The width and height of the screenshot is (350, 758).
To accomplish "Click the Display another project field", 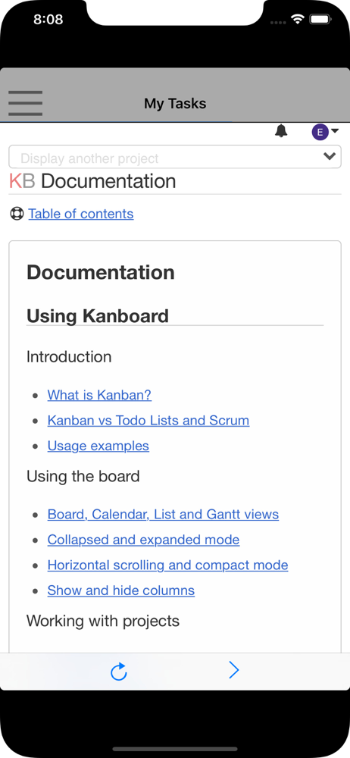I will 175,157.
